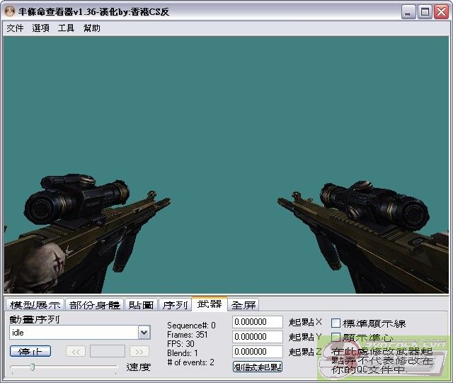Open the 選項 menu
The height and width of the screenshot is (383, 453).
(40, 28)
